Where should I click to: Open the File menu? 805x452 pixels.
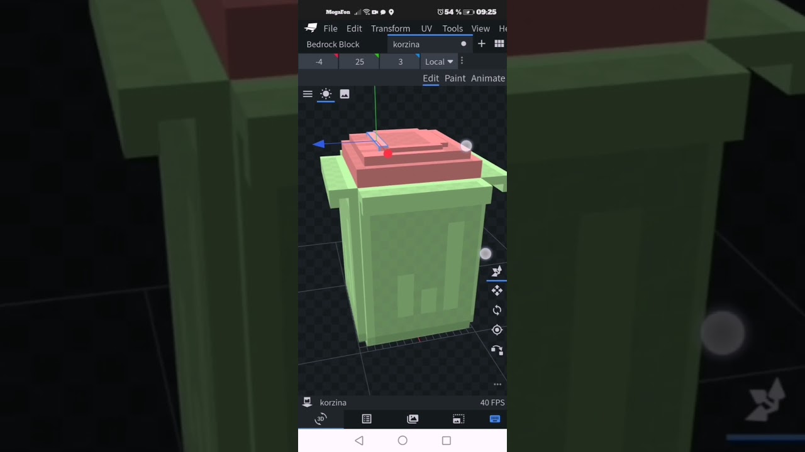330,28
